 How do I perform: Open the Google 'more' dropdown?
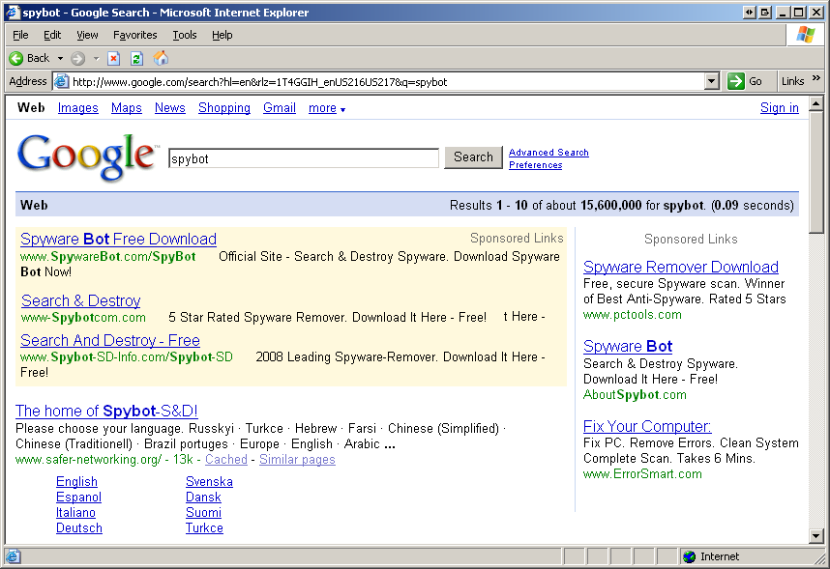[327, 108]
